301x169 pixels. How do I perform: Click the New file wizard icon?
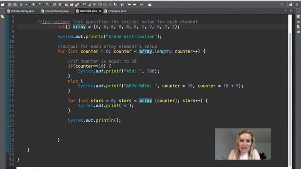tap(2, 5)
